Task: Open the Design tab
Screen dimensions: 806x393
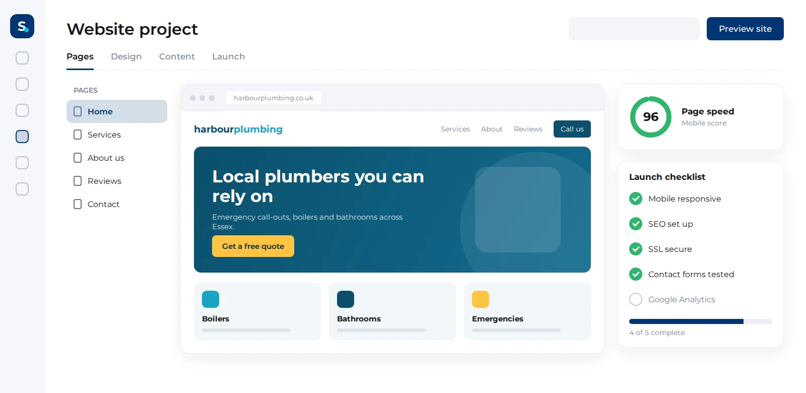Action: tap(126, 56)
